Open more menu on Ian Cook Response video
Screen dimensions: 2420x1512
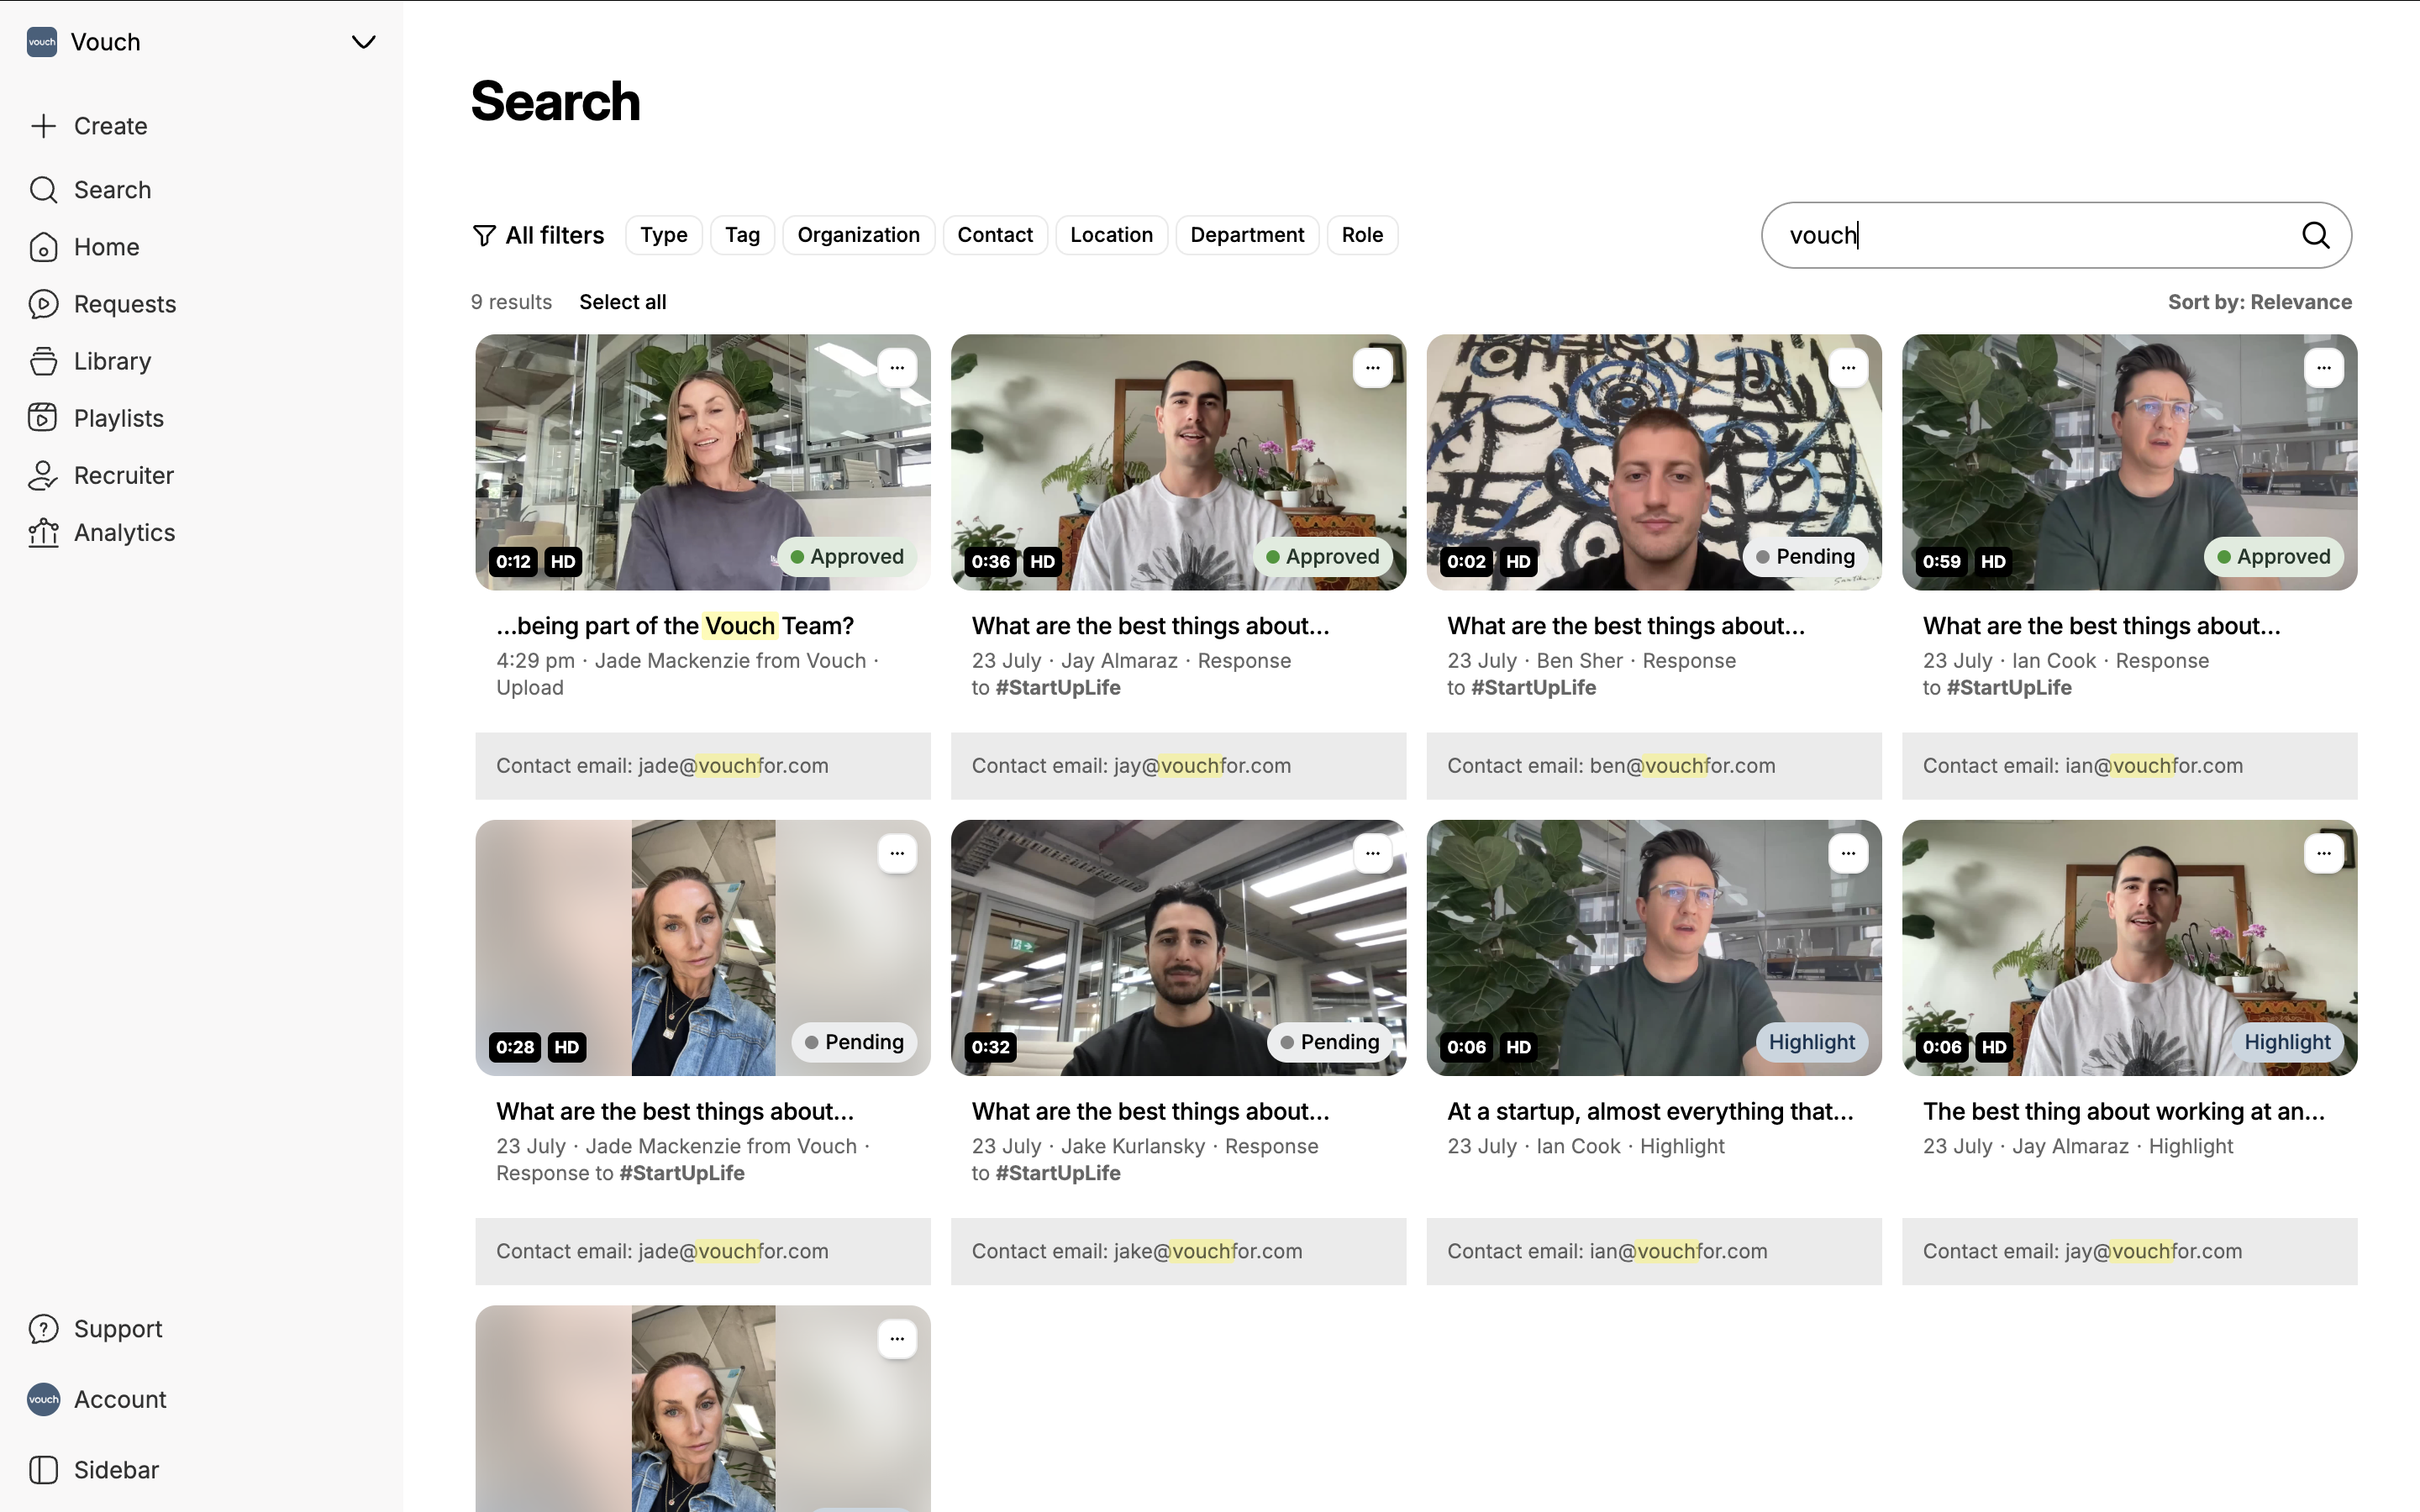tap(2323, 368)
